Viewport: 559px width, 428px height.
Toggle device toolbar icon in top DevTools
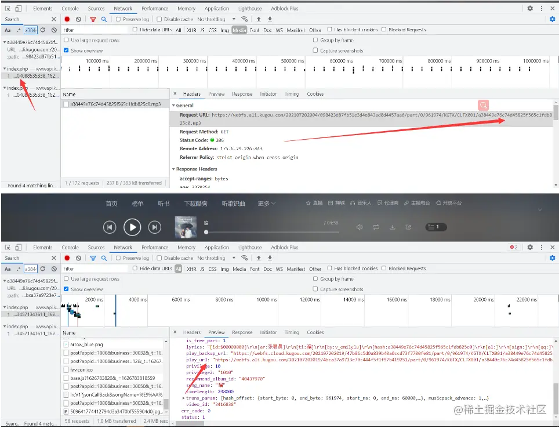[19, 8]
